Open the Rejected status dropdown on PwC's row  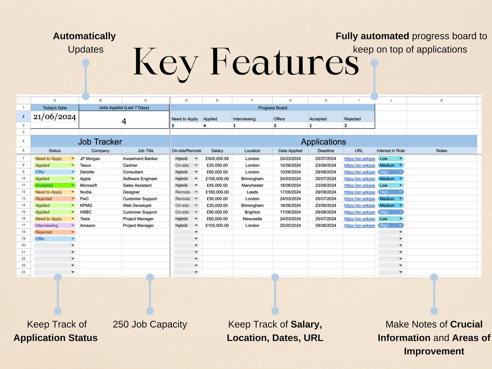click(72, 199)
